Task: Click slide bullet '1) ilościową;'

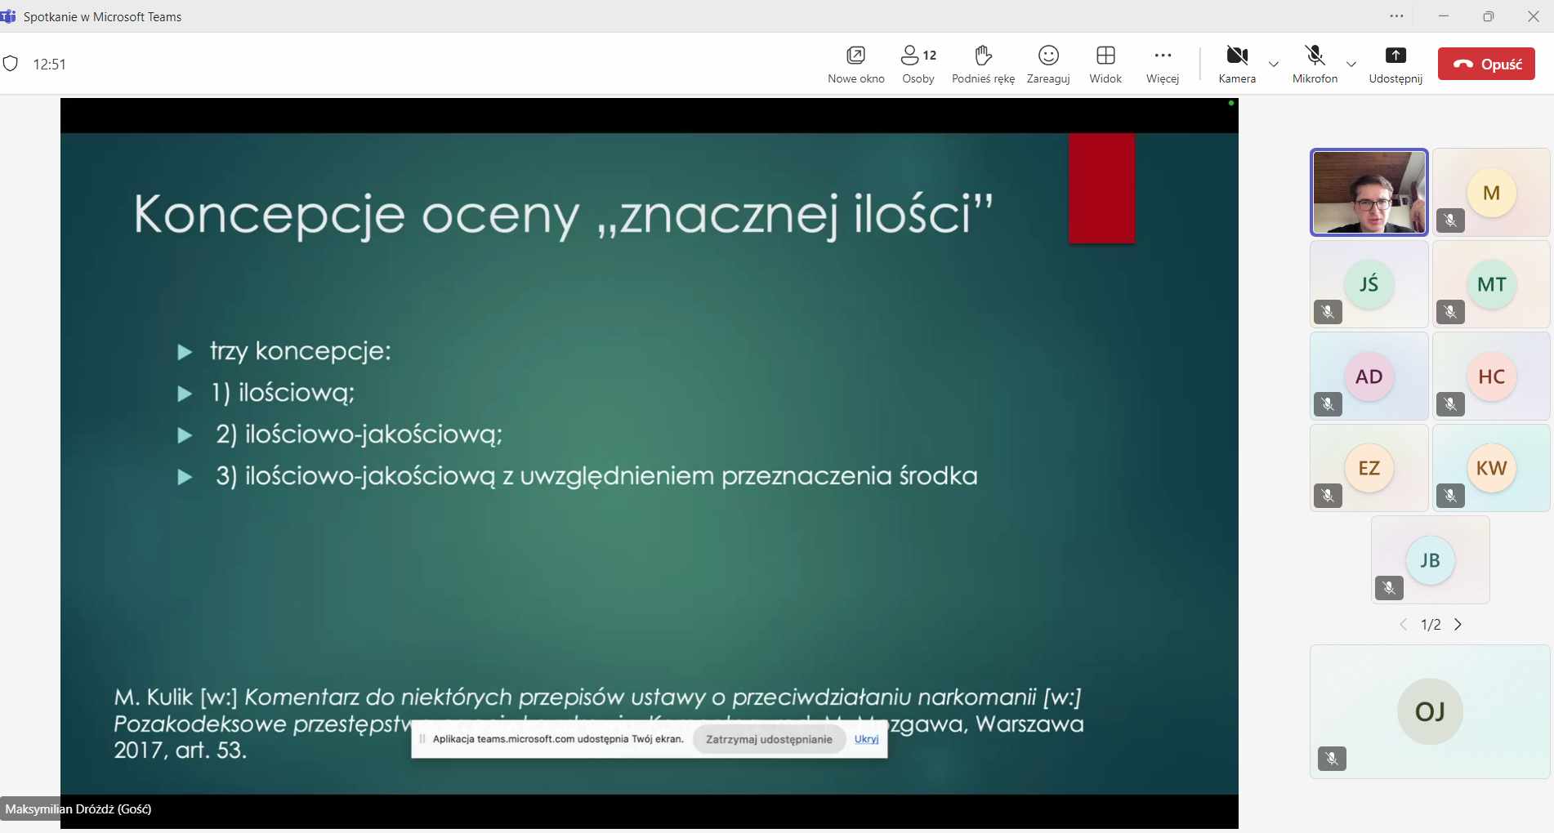Action: coord(283,393)
